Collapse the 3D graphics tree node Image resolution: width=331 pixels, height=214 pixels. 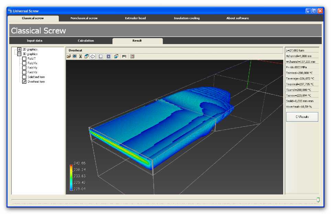coord(19,54)
